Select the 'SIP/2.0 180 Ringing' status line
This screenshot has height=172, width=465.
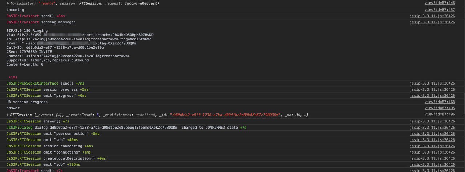pyautogui.click(x=27, y=31)
